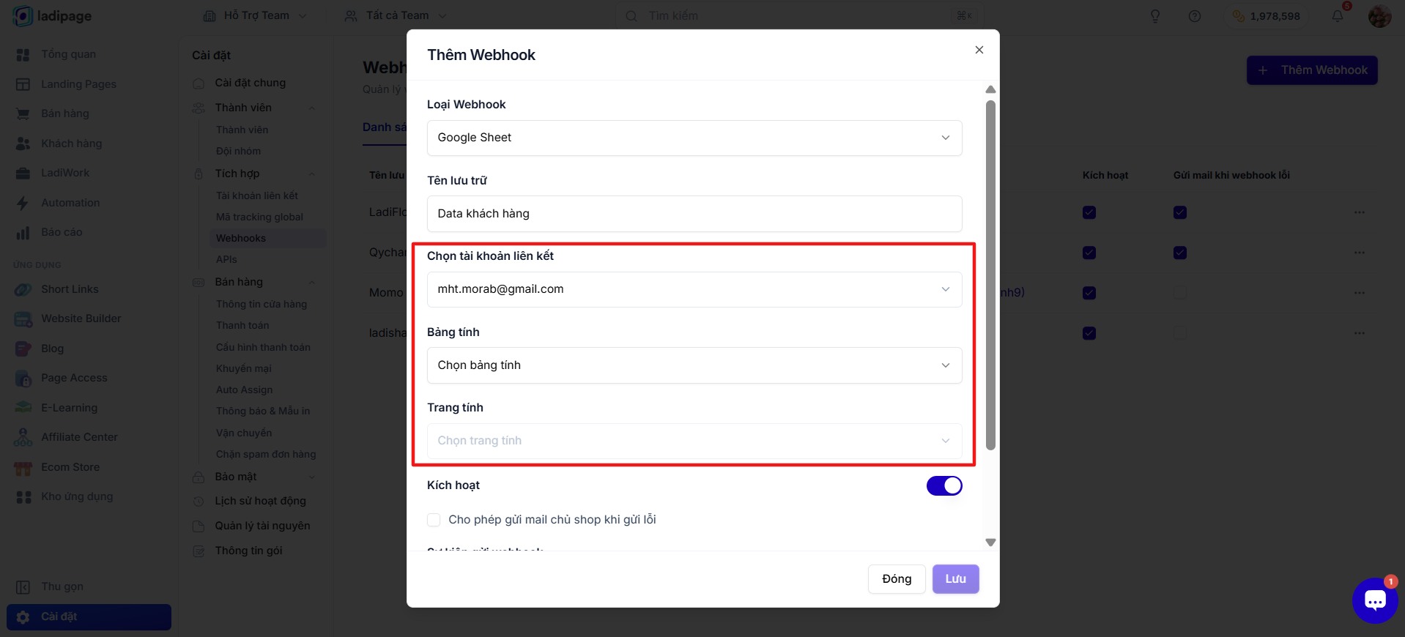Open the Ecom Store icon in sidebar
The height and width of the screenshot is (637, 1405).
[x=23, y=467]
